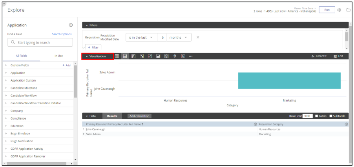Select the area chart visualization icon
This screenshot has height=167, width=354.
coord(158,56)
